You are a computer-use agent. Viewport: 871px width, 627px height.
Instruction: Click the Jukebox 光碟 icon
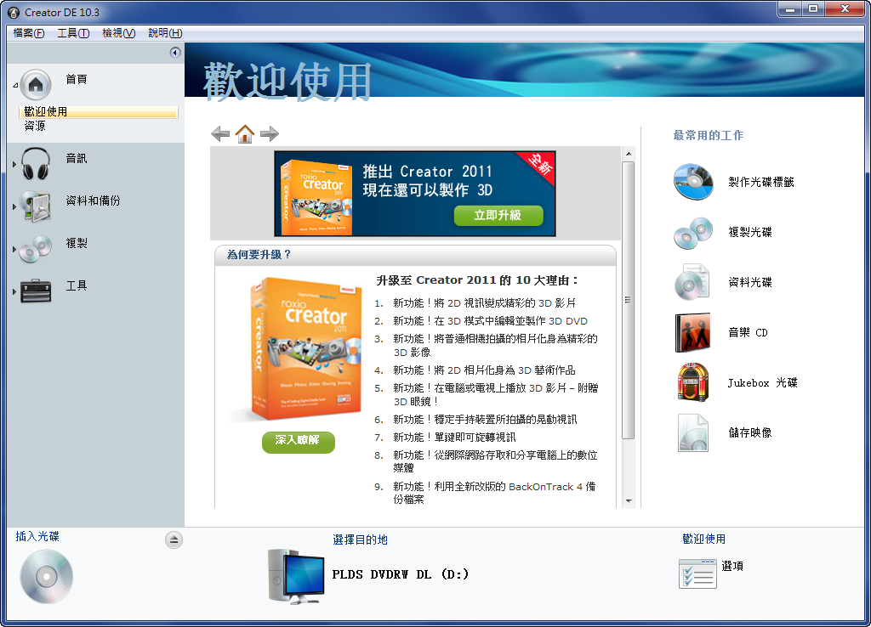click(x=692, y=382)
